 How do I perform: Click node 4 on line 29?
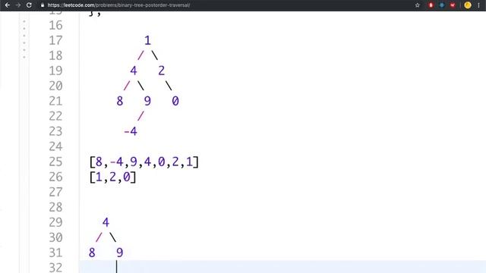coord(106,222)
